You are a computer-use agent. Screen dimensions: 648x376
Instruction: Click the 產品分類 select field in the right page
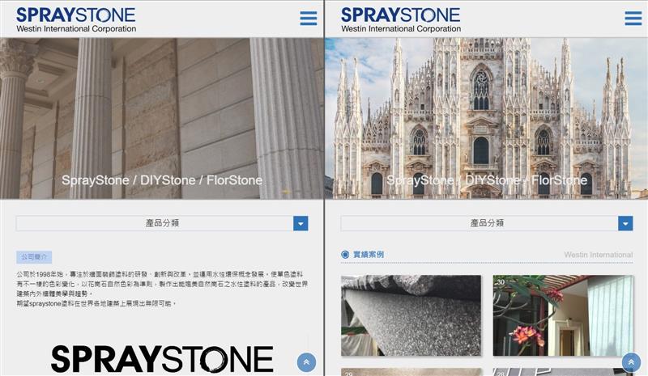(x=487, y=223)
